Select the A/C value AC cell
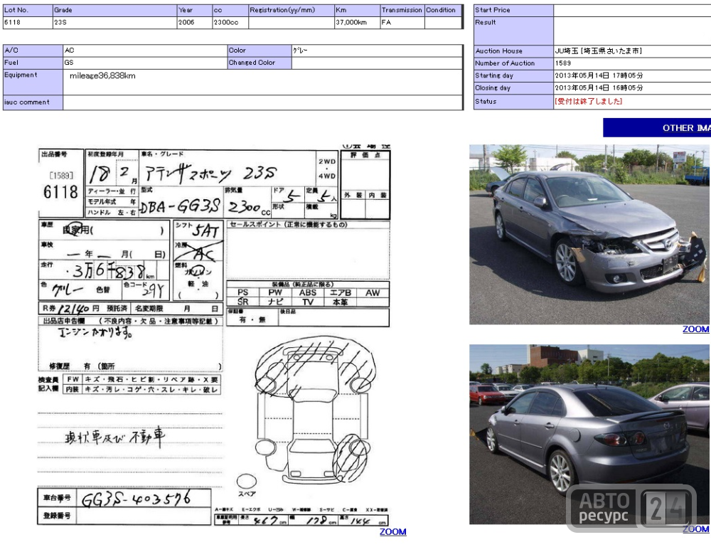Viewport: 711px width, 547px height. pyautogui.click(x=145, y=51)
